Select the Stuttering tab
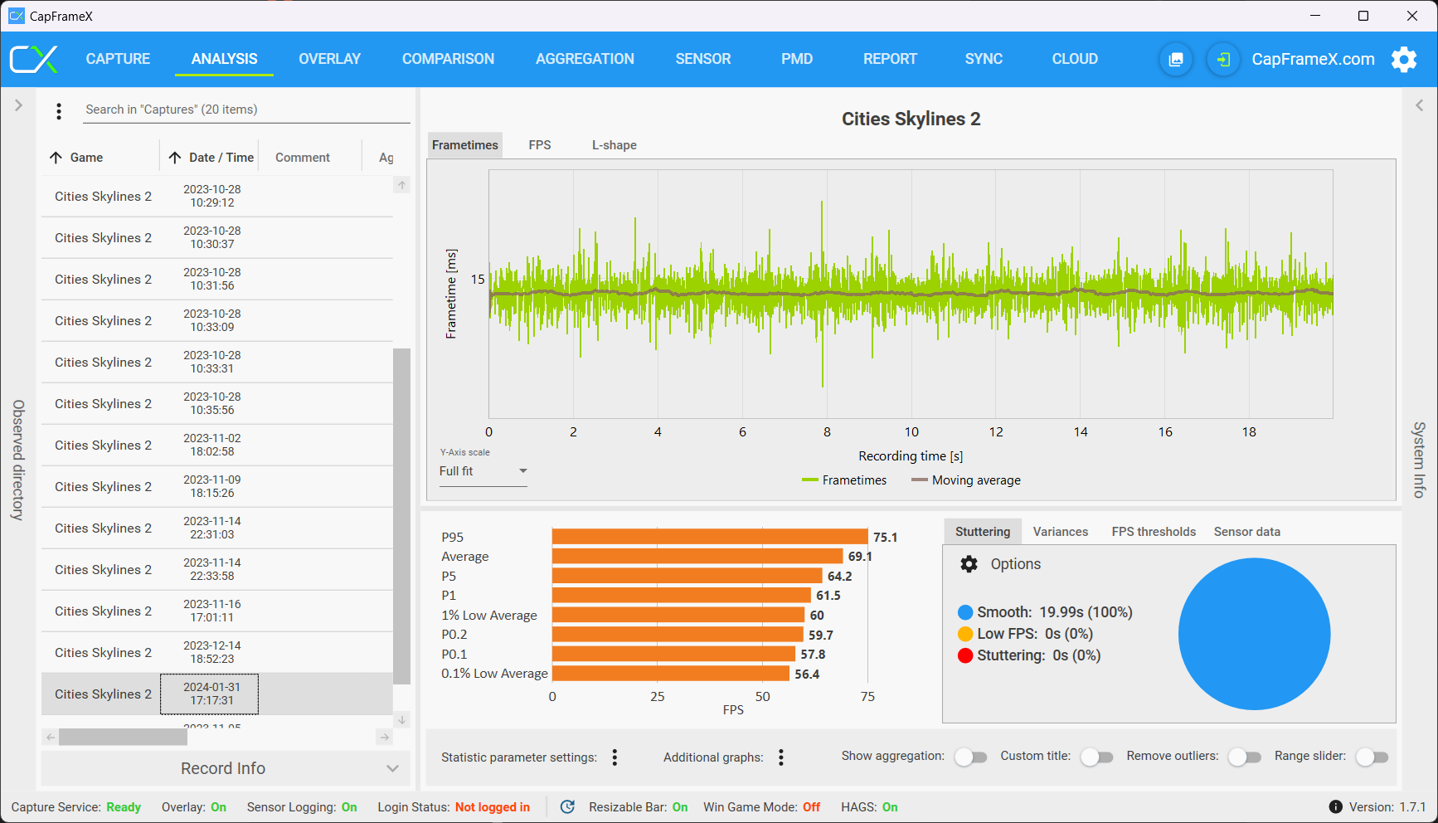This screenshot has width=1438, height=823. 983,532
